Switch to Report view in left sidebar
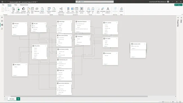The height and width of the screenshot is (103, 183). pyautogui.click(x=2, y=17)
